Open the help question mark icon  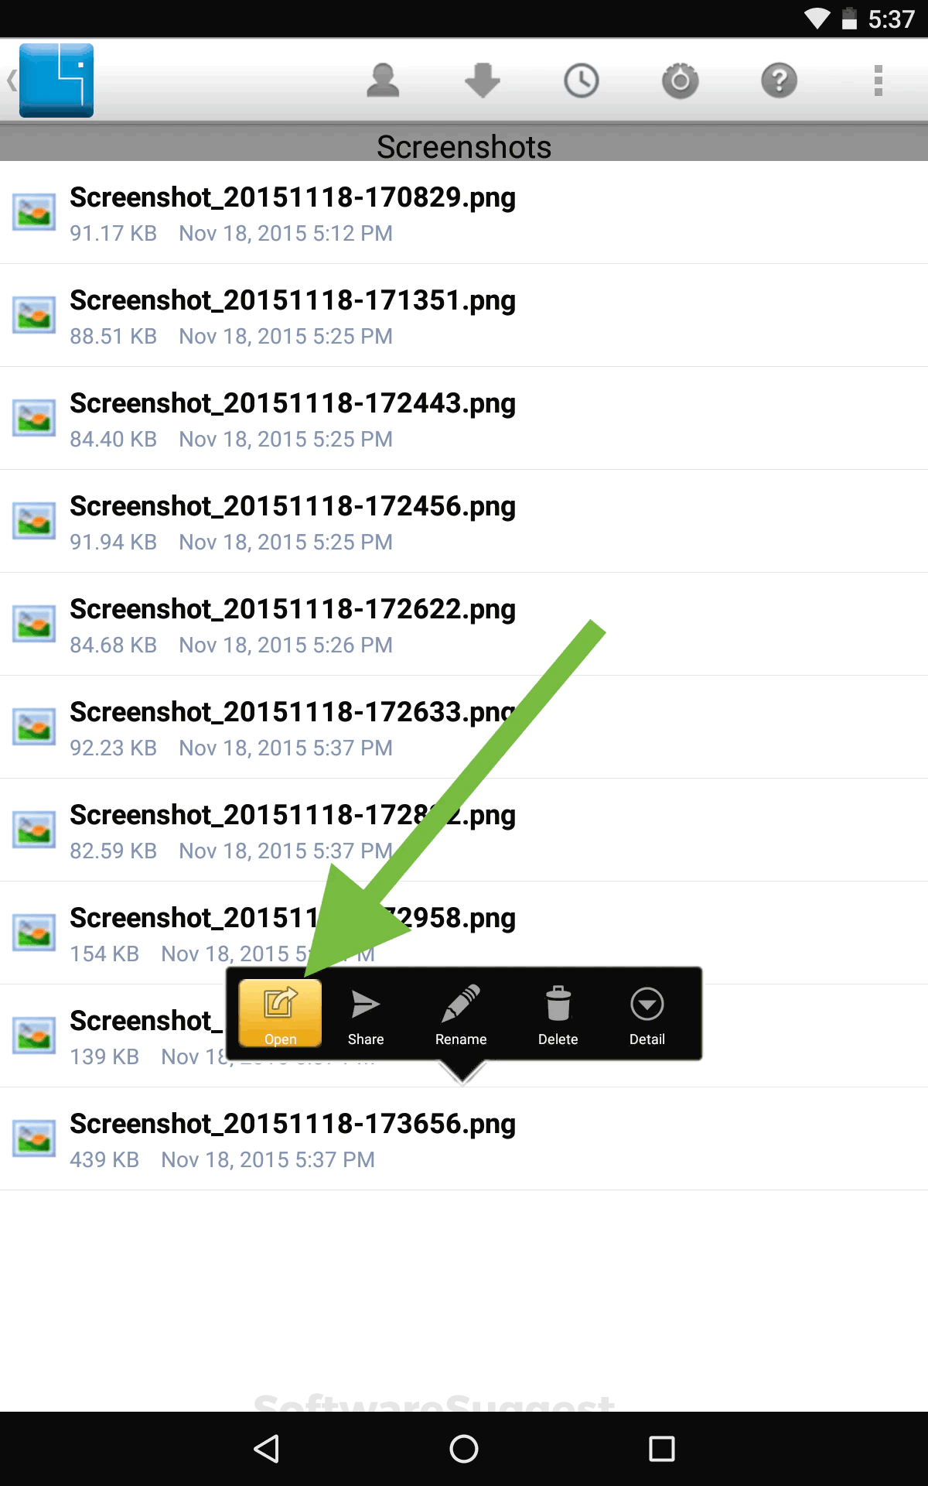(x=779, y=80)
